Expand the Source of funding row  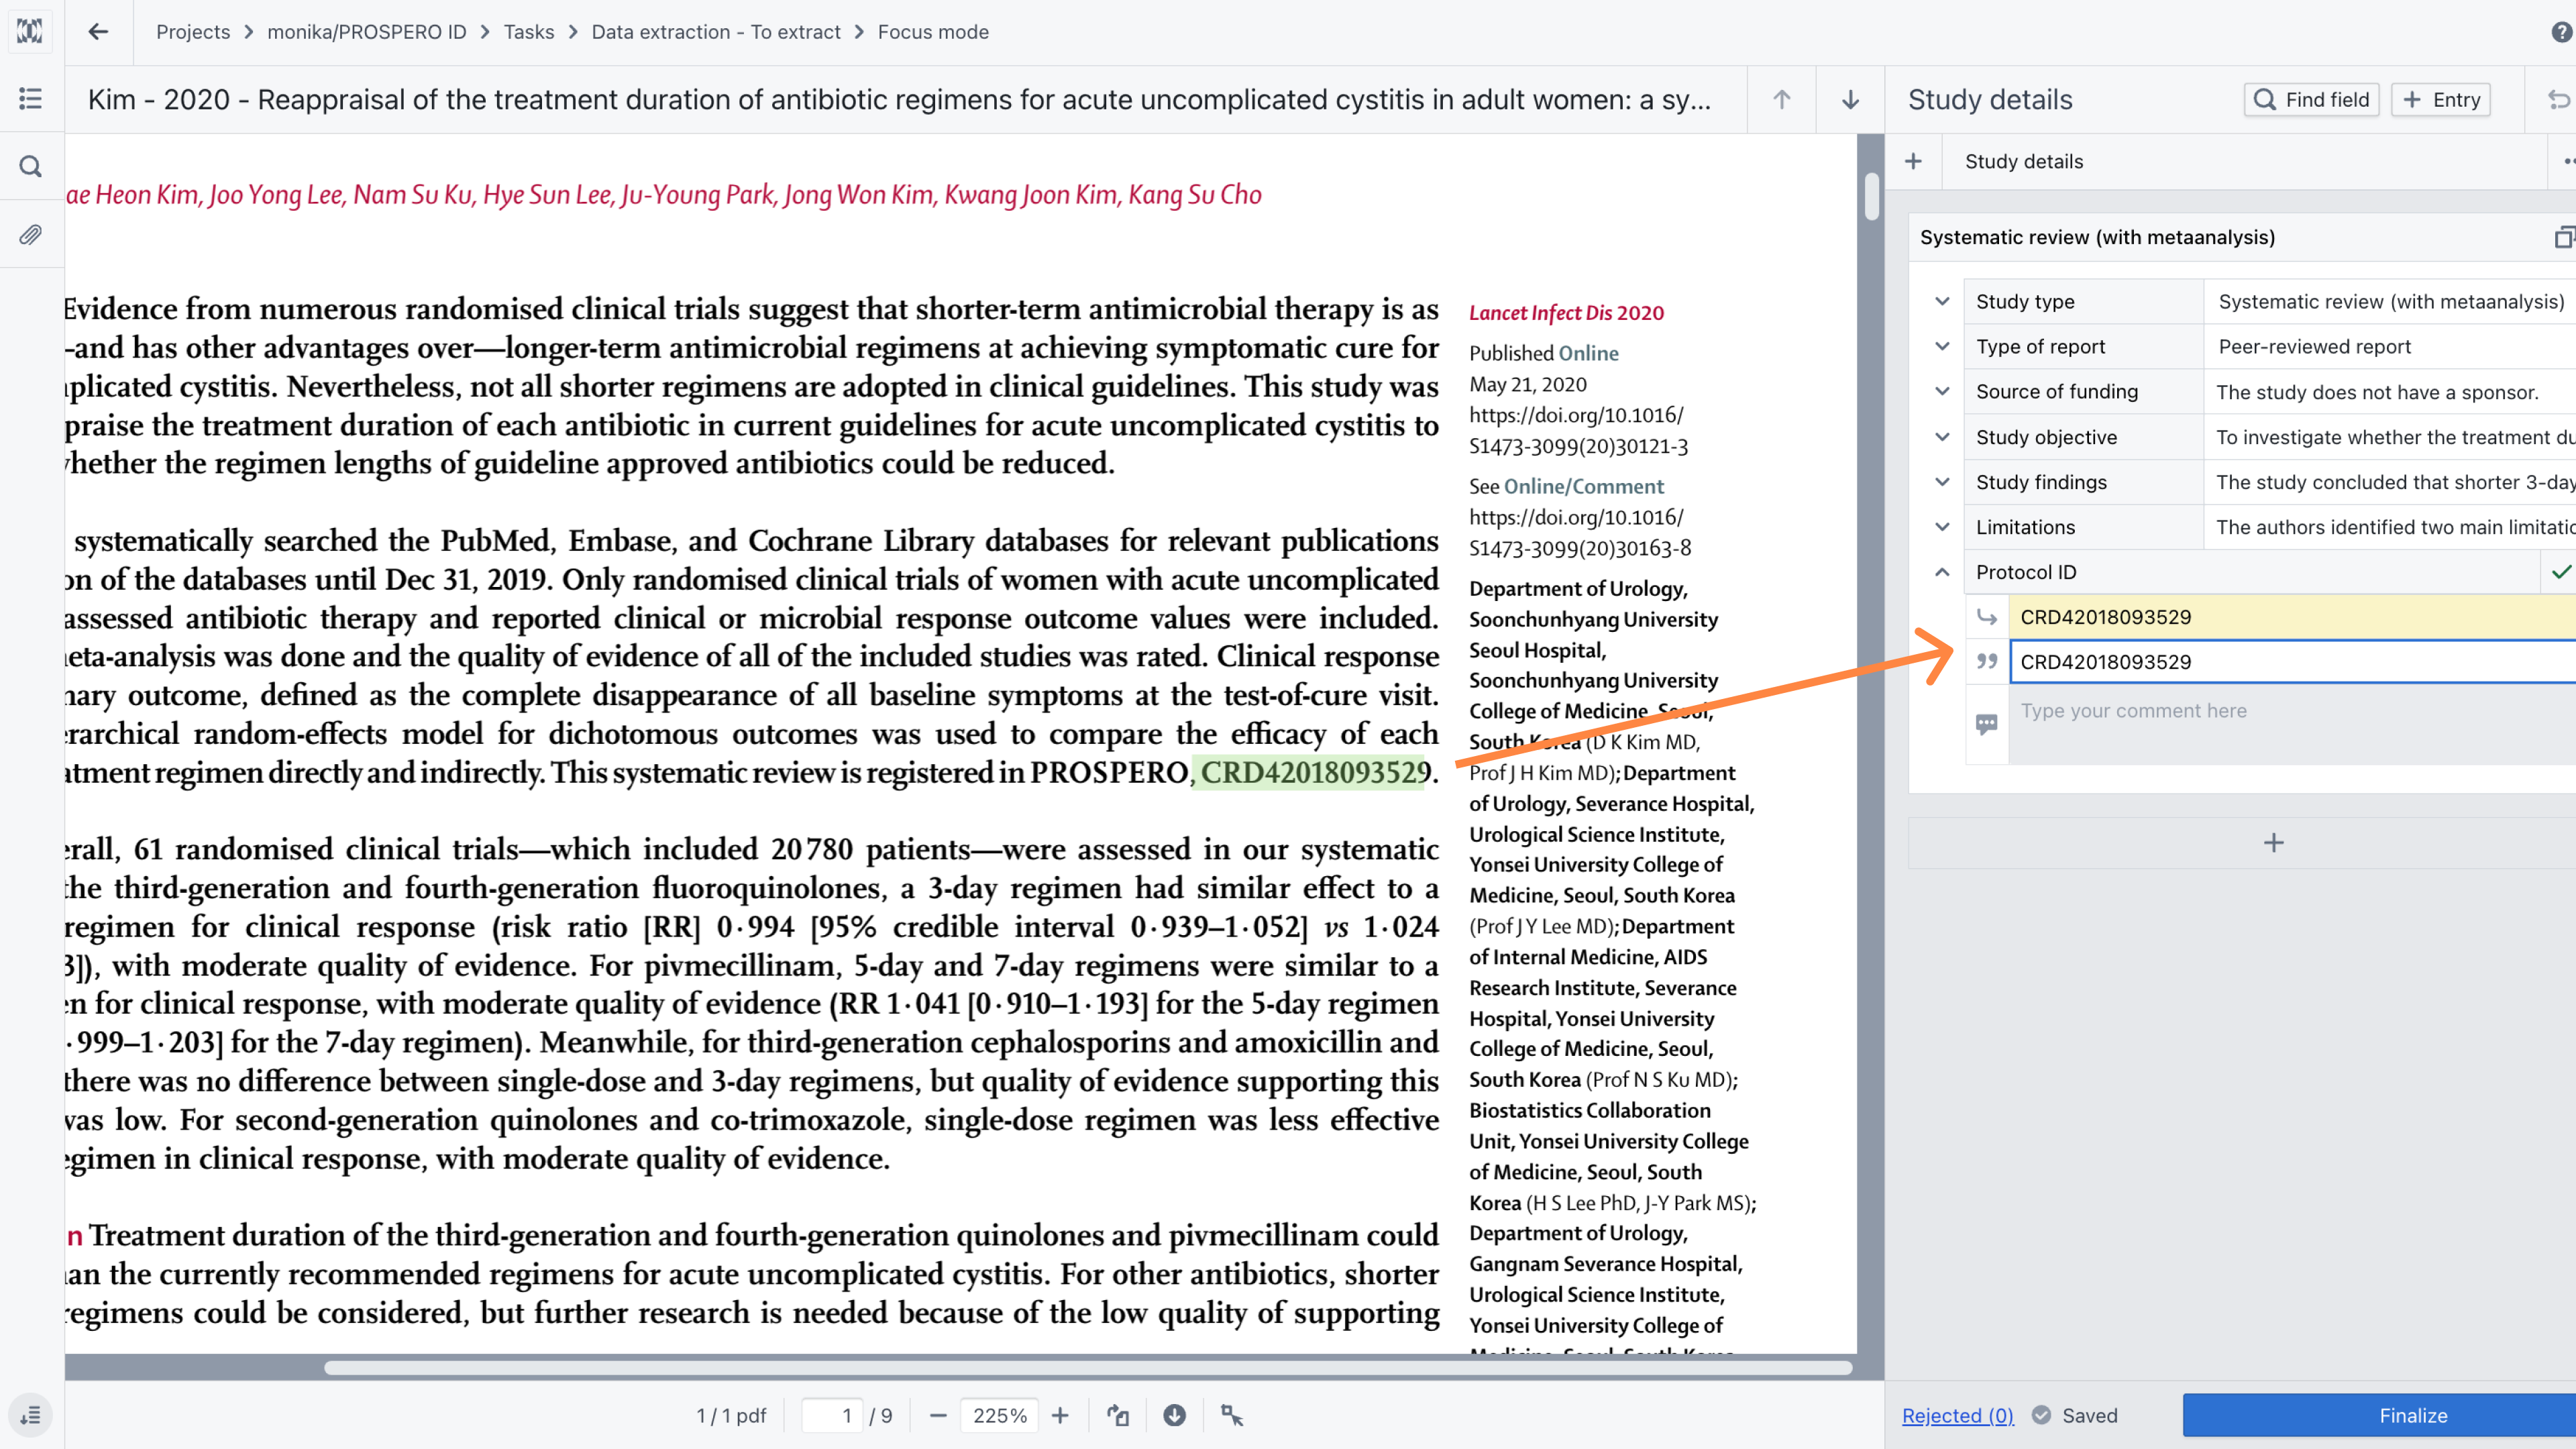1942,391
